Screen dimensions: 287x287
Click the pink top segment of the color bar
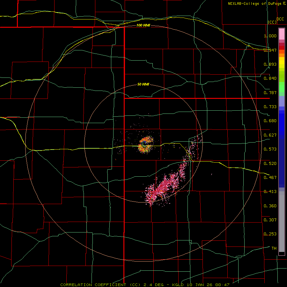(x=282, y=34)
